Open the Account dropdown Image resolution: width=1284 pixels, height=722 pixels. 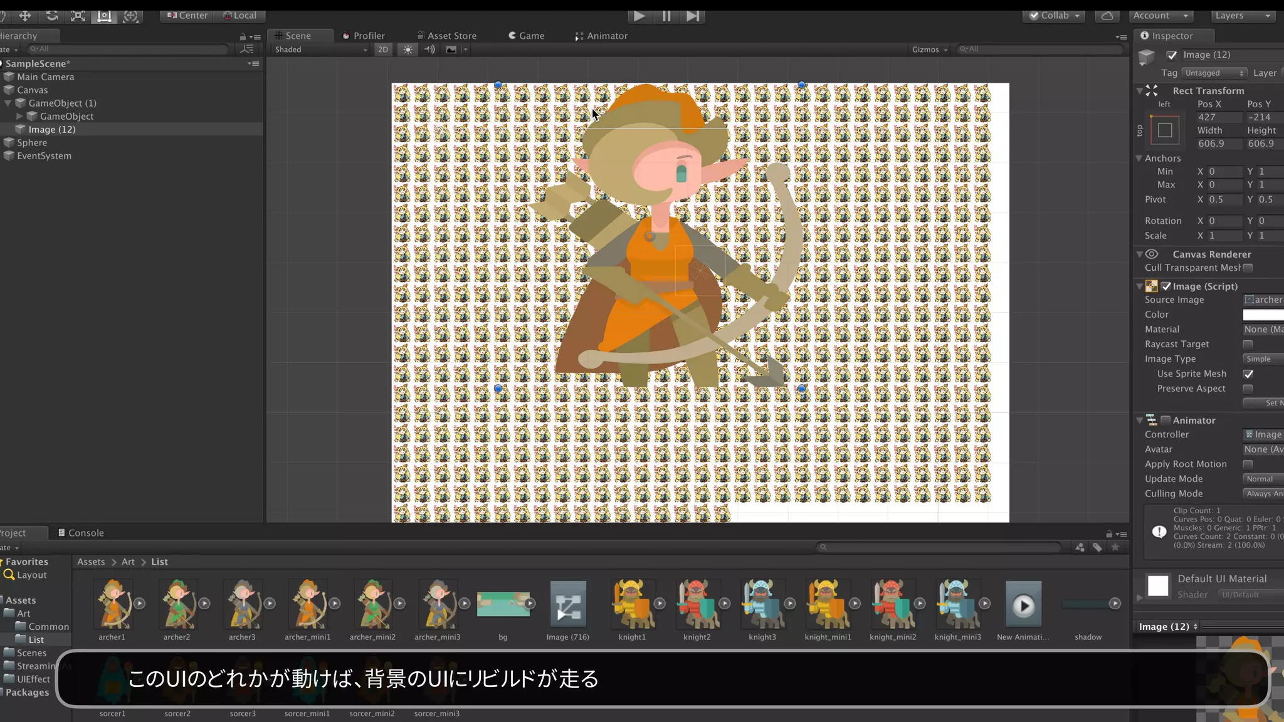[1160, 16]
